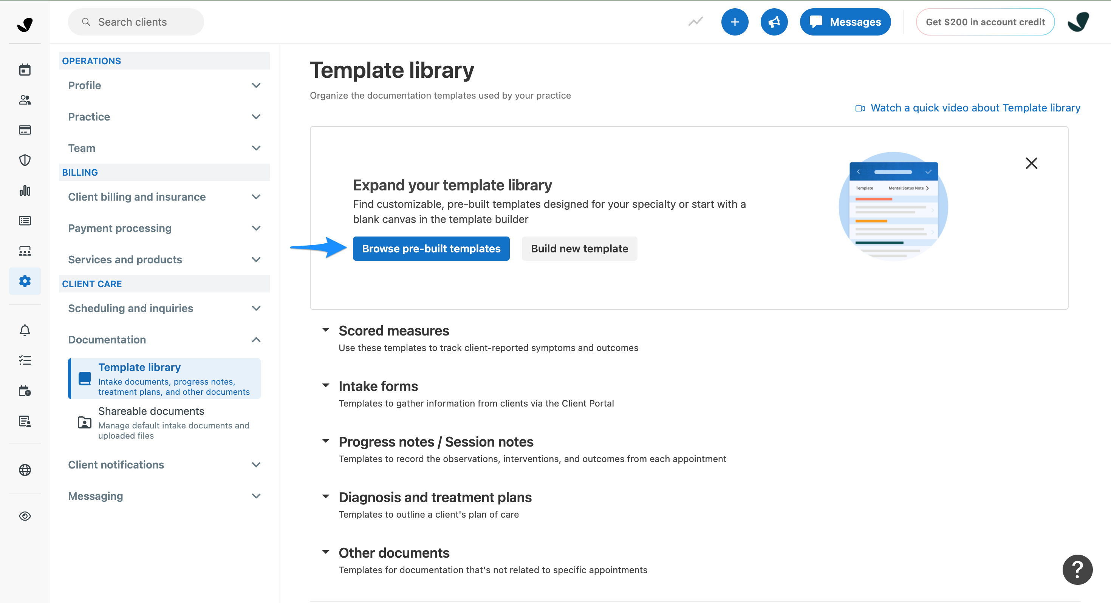Open the Messages button

(x=845, y=22)
